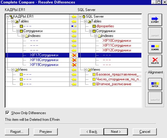Collapse the left Сотрудники table node
167x138 pixels.
tap(18, 31)
